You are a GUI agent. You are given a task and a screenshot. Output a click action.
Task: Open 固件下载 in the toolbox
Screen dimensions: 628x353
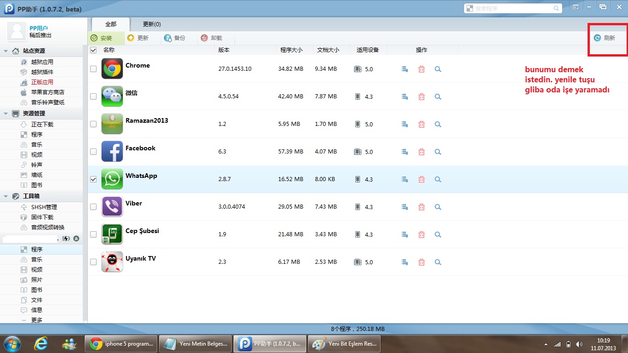[42, 217]
